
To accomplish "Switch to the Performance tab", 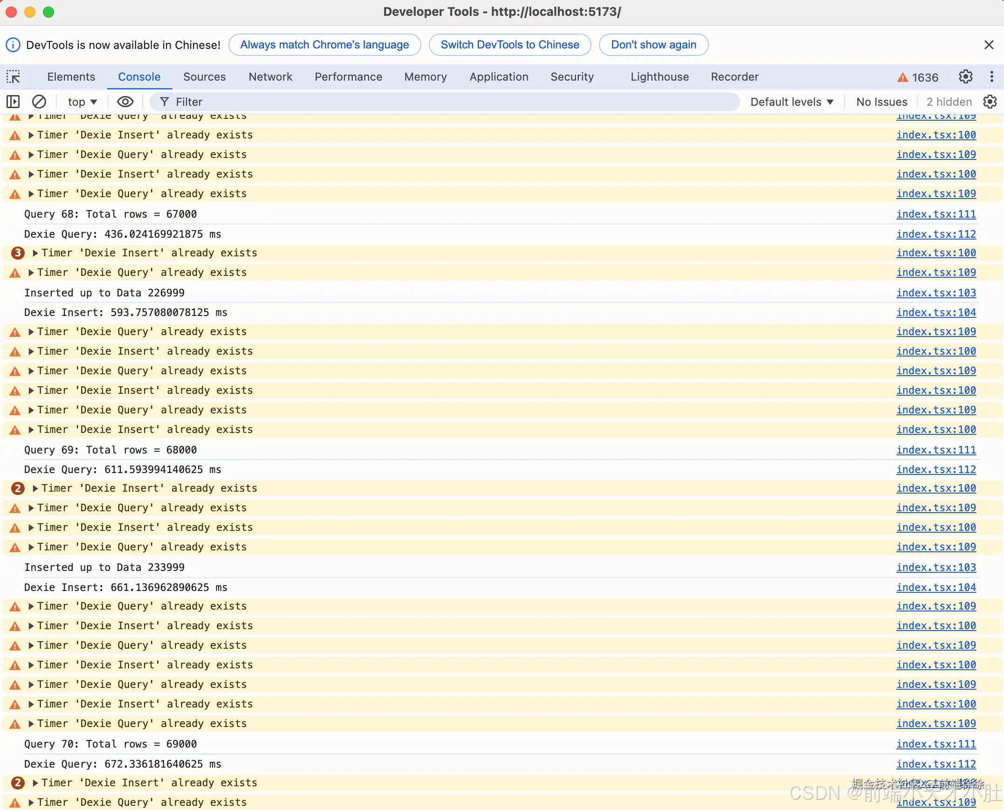I will [x=348, y=76].
